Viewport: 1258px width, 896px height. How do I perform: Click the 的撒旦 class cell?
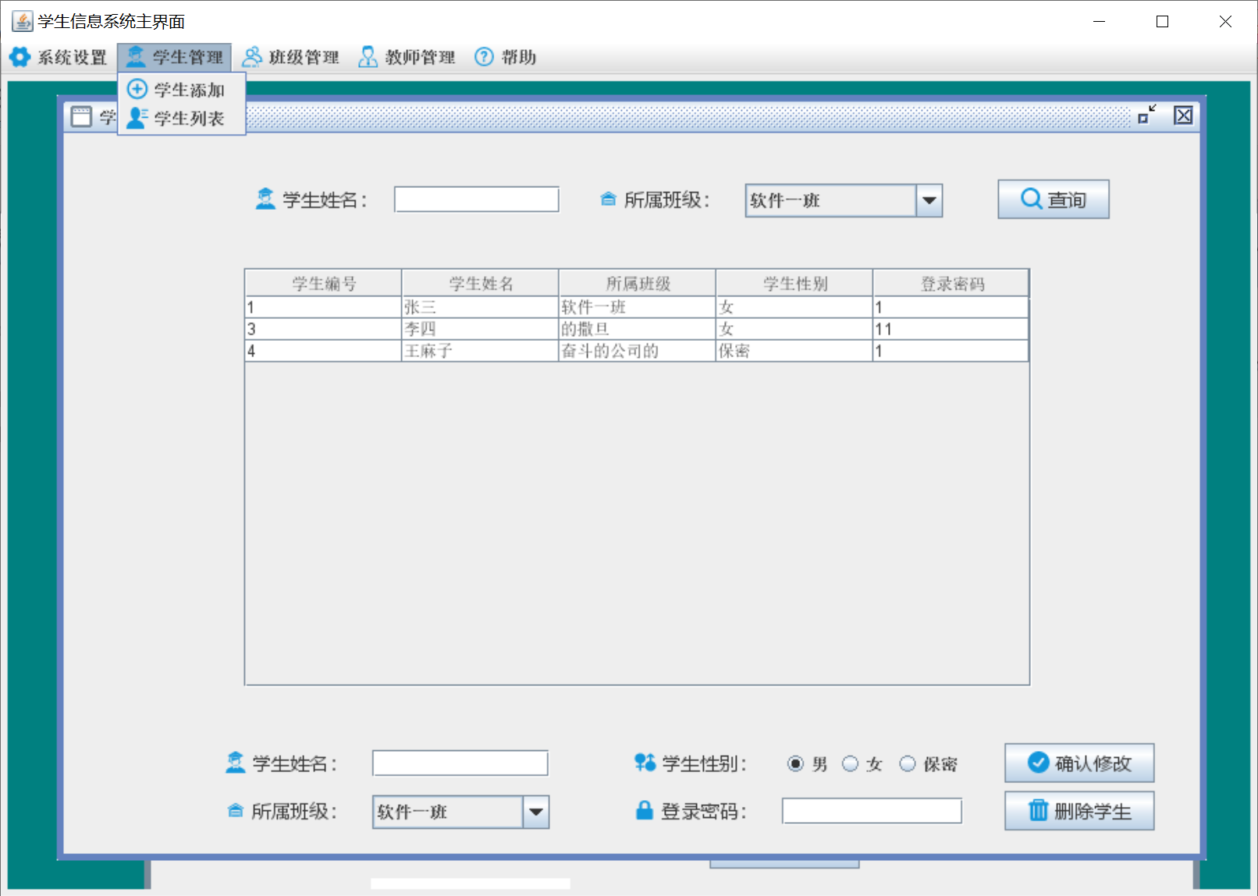pos(637,329)
